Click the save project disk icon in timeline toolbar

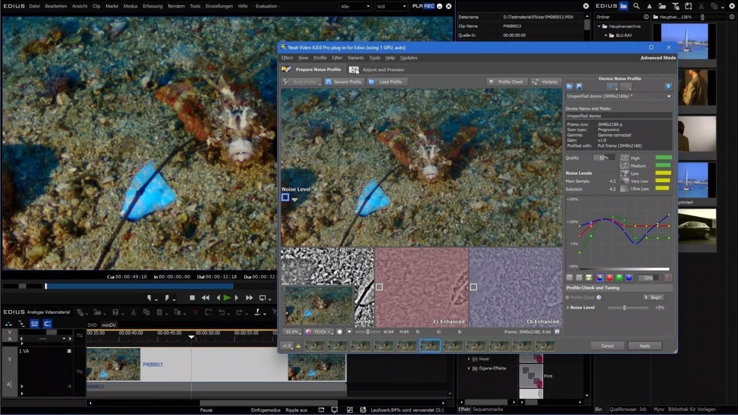(x=115, y=312)
